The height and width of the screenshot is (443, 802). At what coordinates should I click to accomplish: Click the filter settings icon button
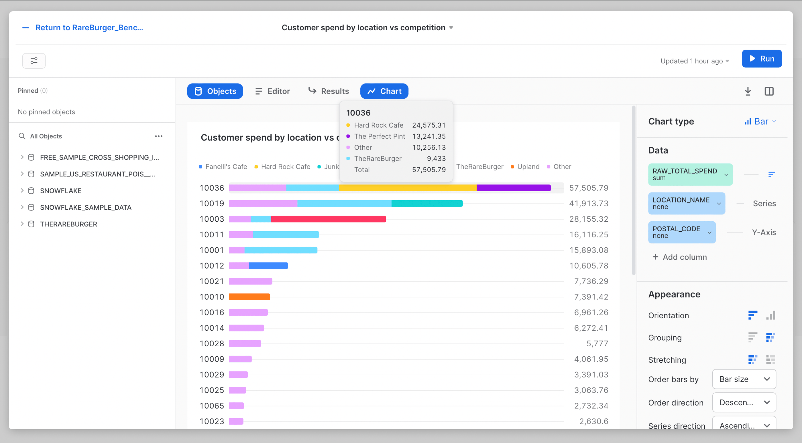tap(34, 61)
